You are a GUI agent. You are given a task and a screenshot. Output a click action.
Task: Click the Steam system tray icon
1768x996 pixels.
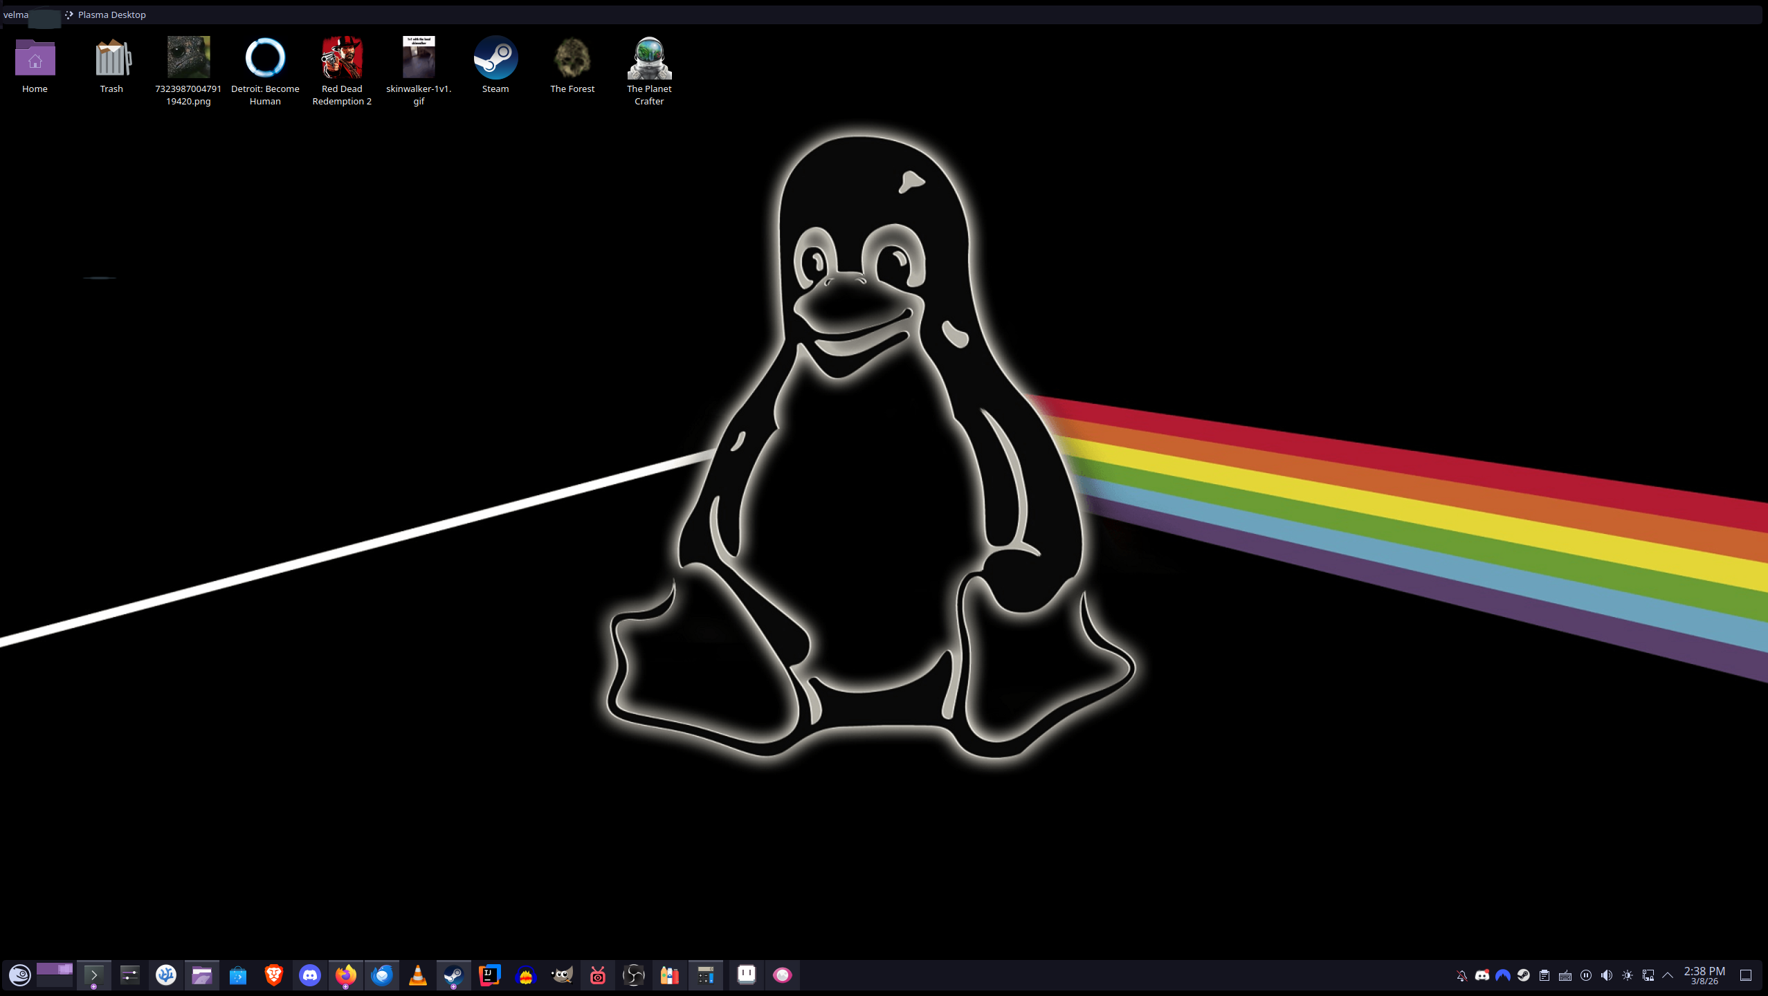point(1524,975)
